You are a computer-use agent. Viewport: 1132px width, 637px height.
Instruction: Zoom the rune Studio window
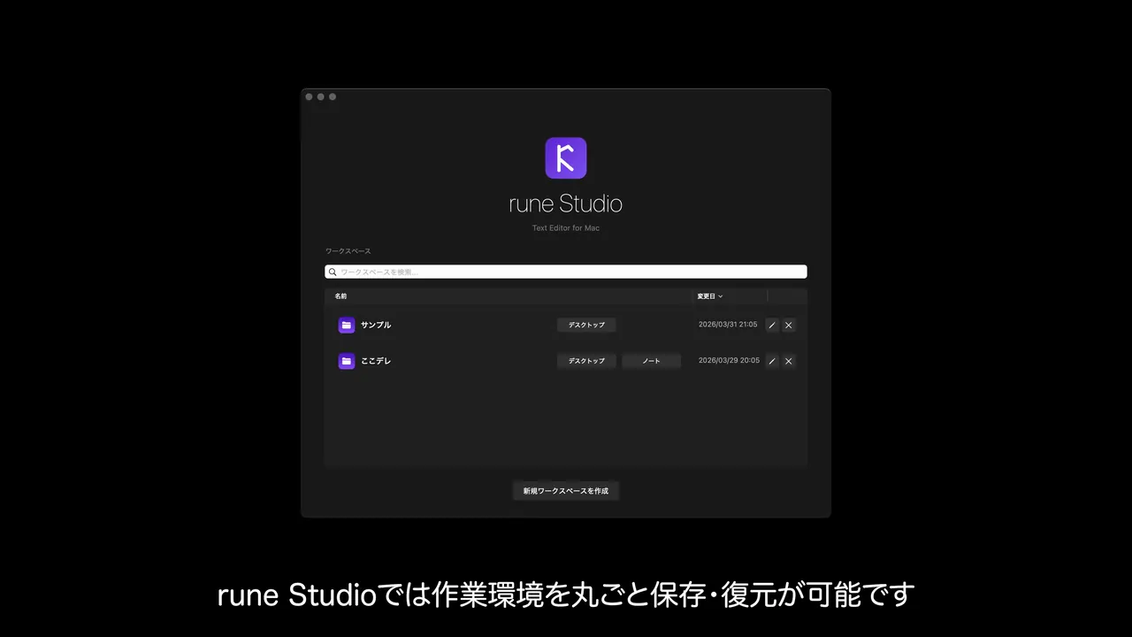[333, 96]
